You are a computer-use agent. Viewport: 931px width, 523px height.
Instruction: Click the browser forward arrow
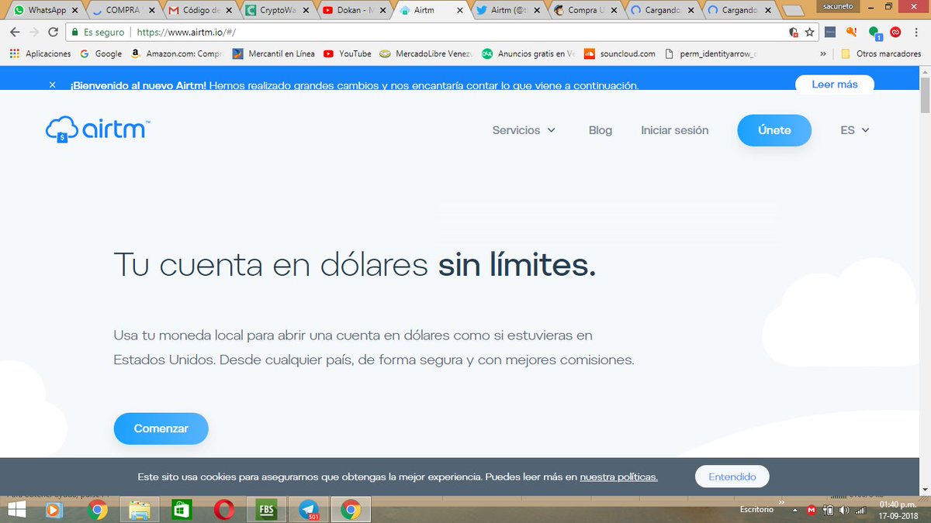click(34, 33)
